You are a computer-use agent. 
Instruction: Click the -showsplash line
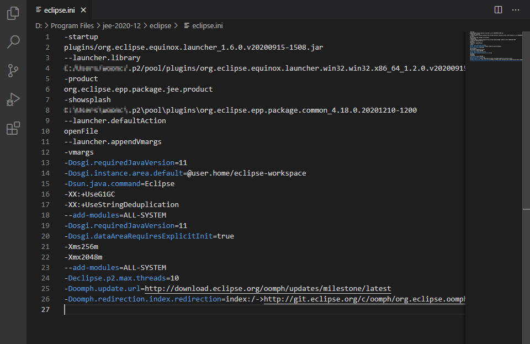point(88,100)
